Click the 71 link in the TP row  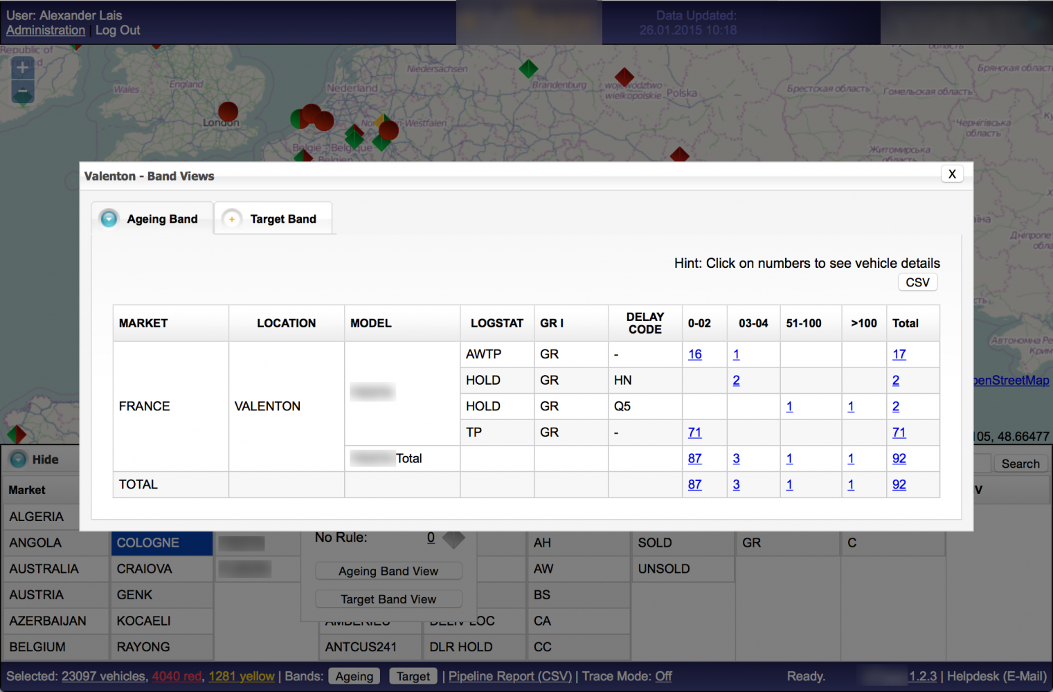[x=694, y=432]
